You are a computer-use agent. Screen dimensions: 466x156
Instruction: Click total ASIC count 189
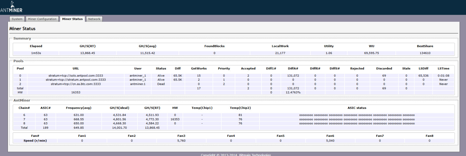point(46,128)
